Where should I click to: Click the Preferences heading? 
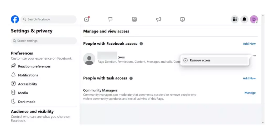click(22, 53)
